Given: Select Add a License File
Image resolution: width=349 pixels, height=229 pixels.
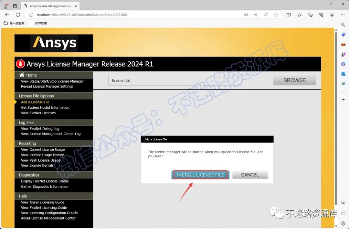Looking at the screenshot, I should point(35,102).
